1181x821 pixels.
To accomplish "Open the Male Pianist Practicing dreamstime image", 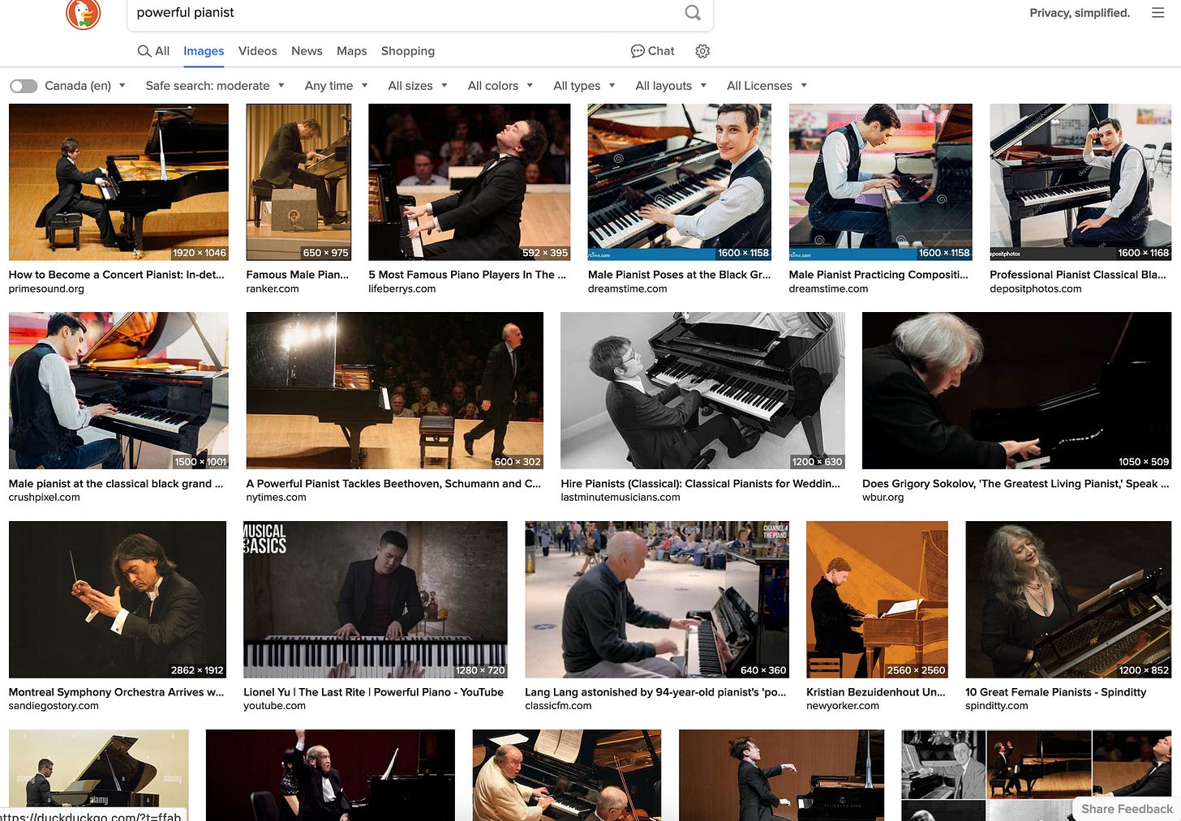I will coord(880,182).
